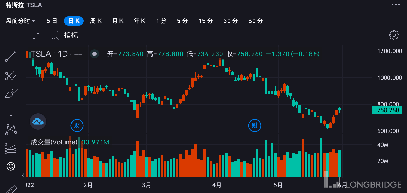Select the pattern drawing tool
The width and height of the screenshot is (407, 193).
[11, 130]
